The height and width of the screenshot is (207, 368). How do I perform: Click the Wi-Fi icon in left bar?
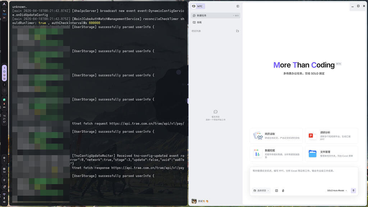[x=4, y=194]
